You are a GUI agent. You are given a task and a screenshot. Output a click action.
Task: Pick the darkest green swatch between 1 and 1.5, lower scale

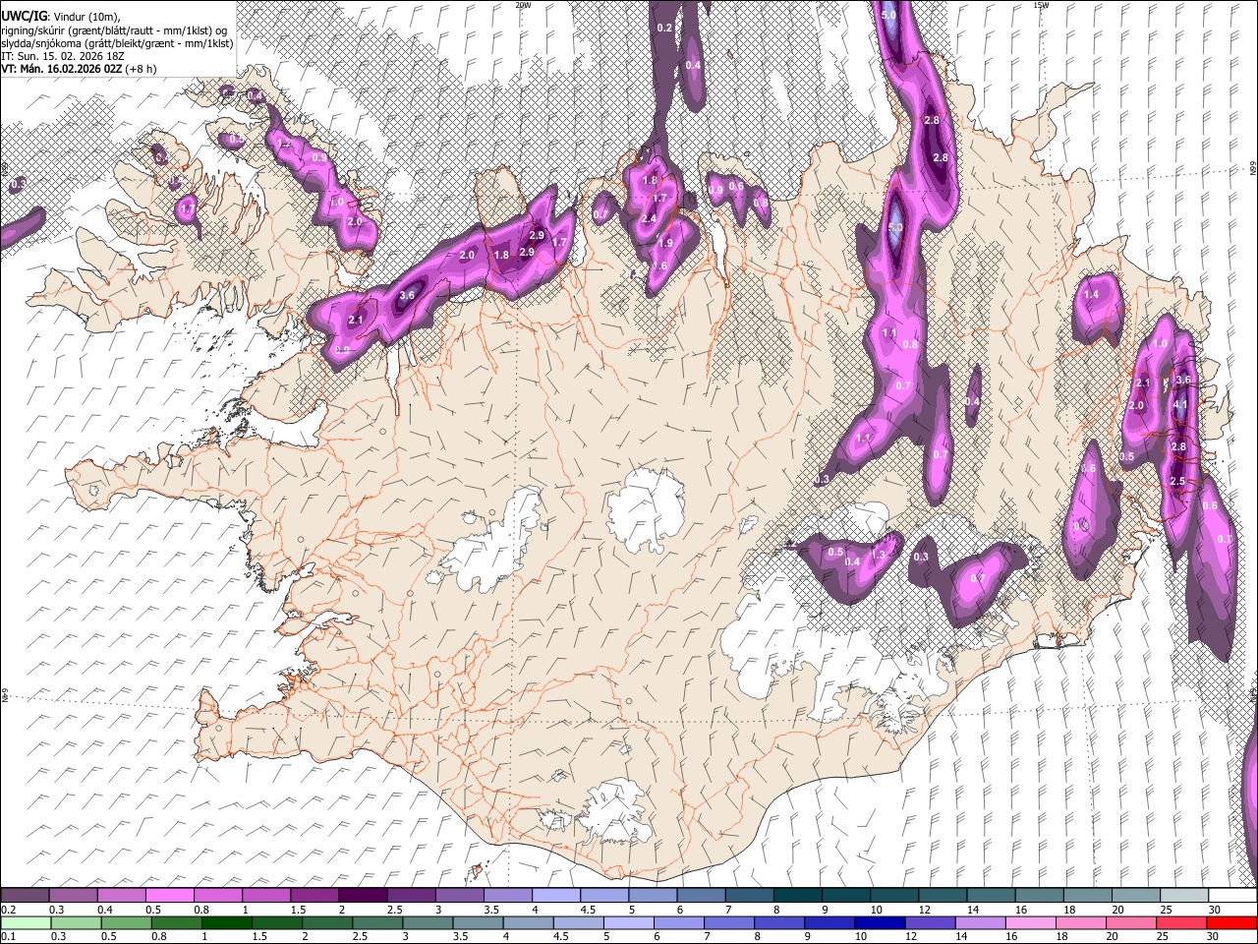226,922
